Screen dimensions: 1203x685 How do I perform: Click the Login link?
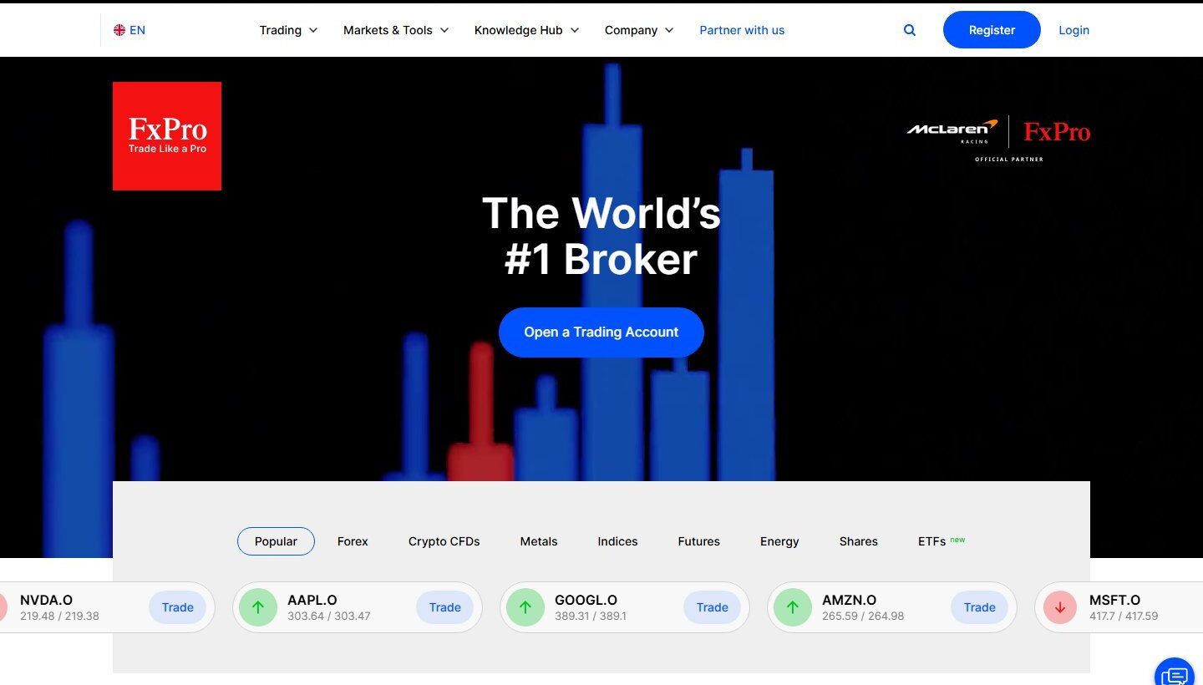click(1074, 30)
